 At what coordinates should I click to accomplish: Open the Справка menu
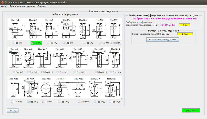pyautogui.click(x=42, y=6)
